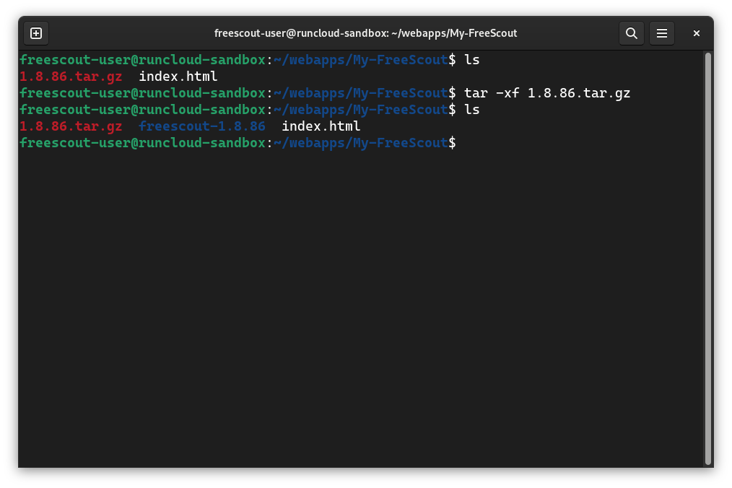Screen dimensions: 732x488
Task: Click the second ls command after tar
Action: [x=471, y=110]
